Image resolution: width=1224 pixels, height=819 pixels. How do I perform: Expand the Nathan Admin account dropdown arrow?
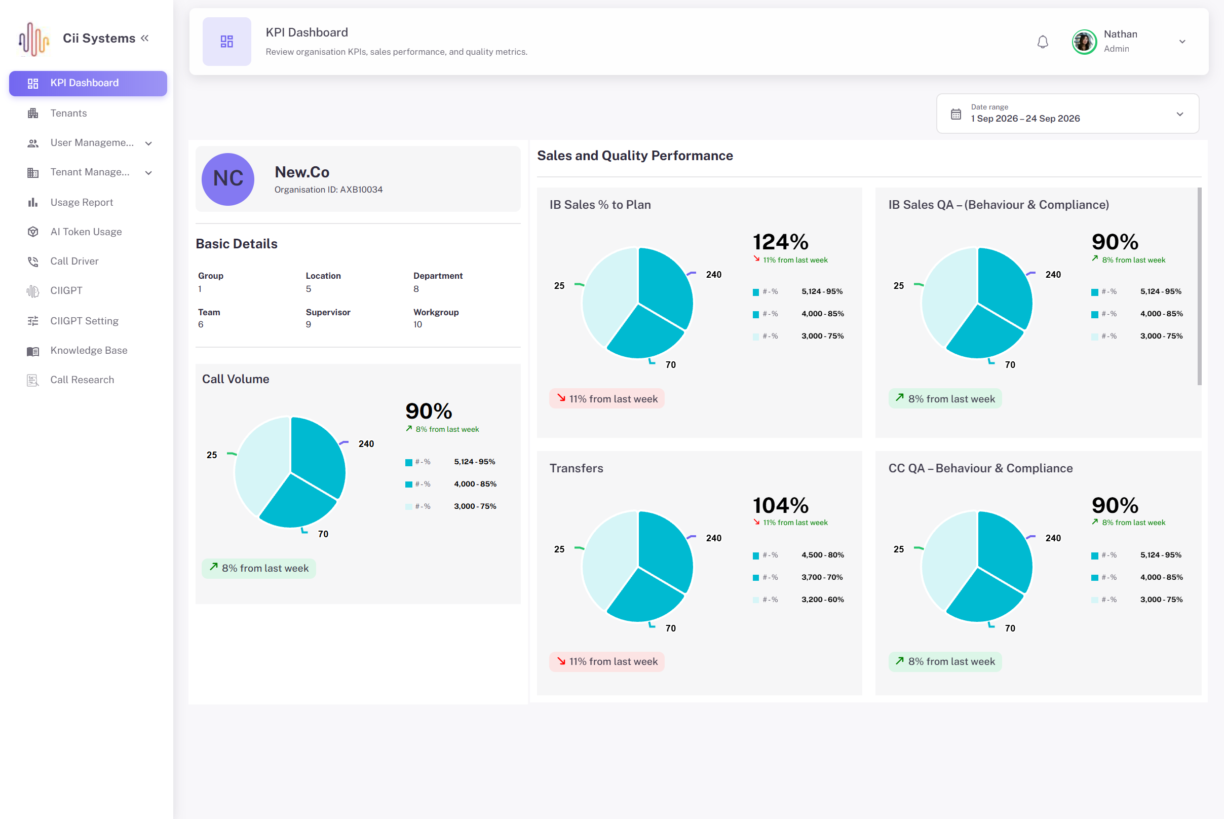1182,42
